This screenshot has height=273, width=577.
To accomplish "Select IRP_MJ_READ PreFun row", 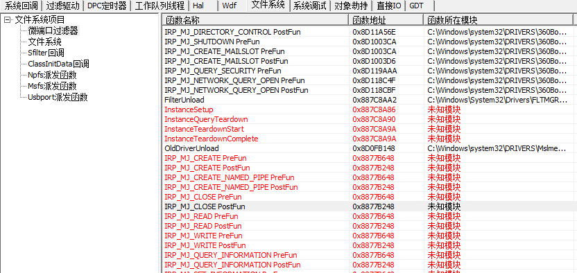I will tap(368, 216).
